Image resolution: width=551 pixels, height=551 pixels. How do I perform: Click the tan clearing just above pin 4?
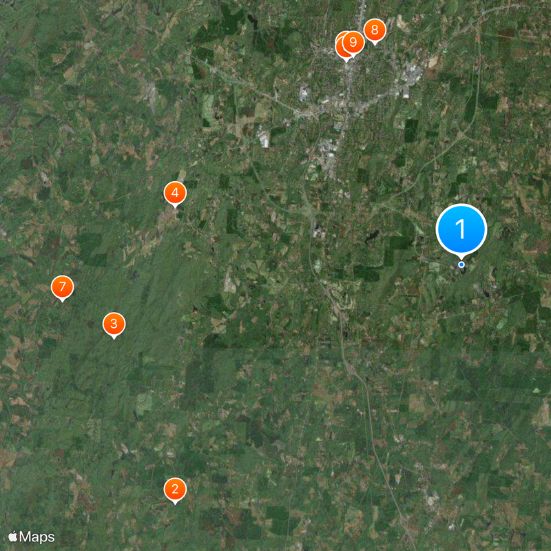coord(182,175)
